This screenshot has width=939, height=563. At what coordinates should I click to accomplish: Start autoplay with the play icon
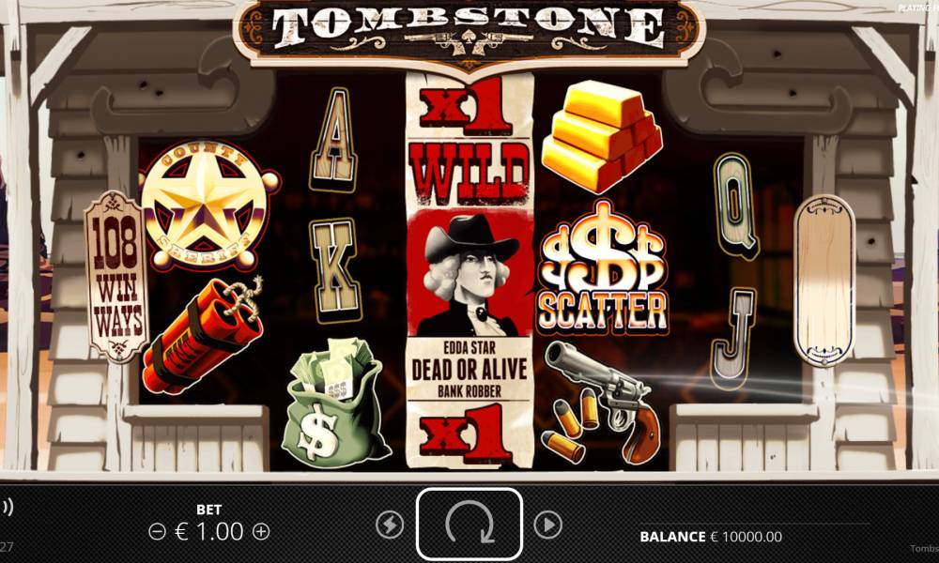(547, 525)
